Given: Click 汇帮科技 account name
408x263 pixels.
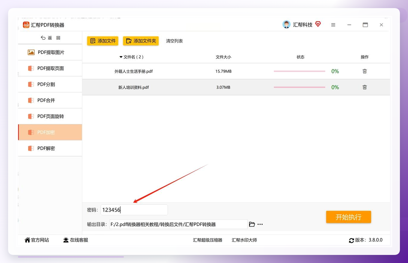Looking at the screenshot, I should [x=303, y=25].
